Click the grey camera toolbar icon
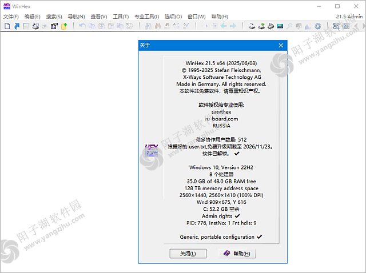366x273 pixels. point(299,26)
